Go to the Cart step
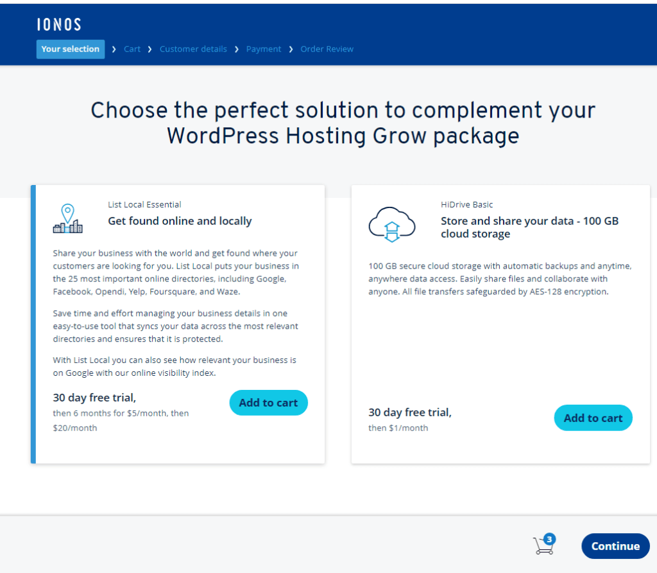Screen dimensions: 657x573 [132, 49]
